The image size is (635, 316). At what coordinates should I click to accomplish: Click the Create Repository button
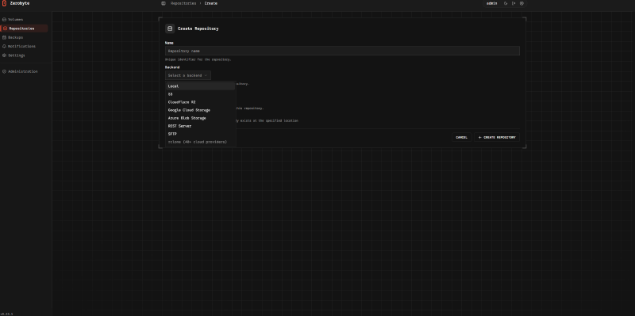click(497, 137)
